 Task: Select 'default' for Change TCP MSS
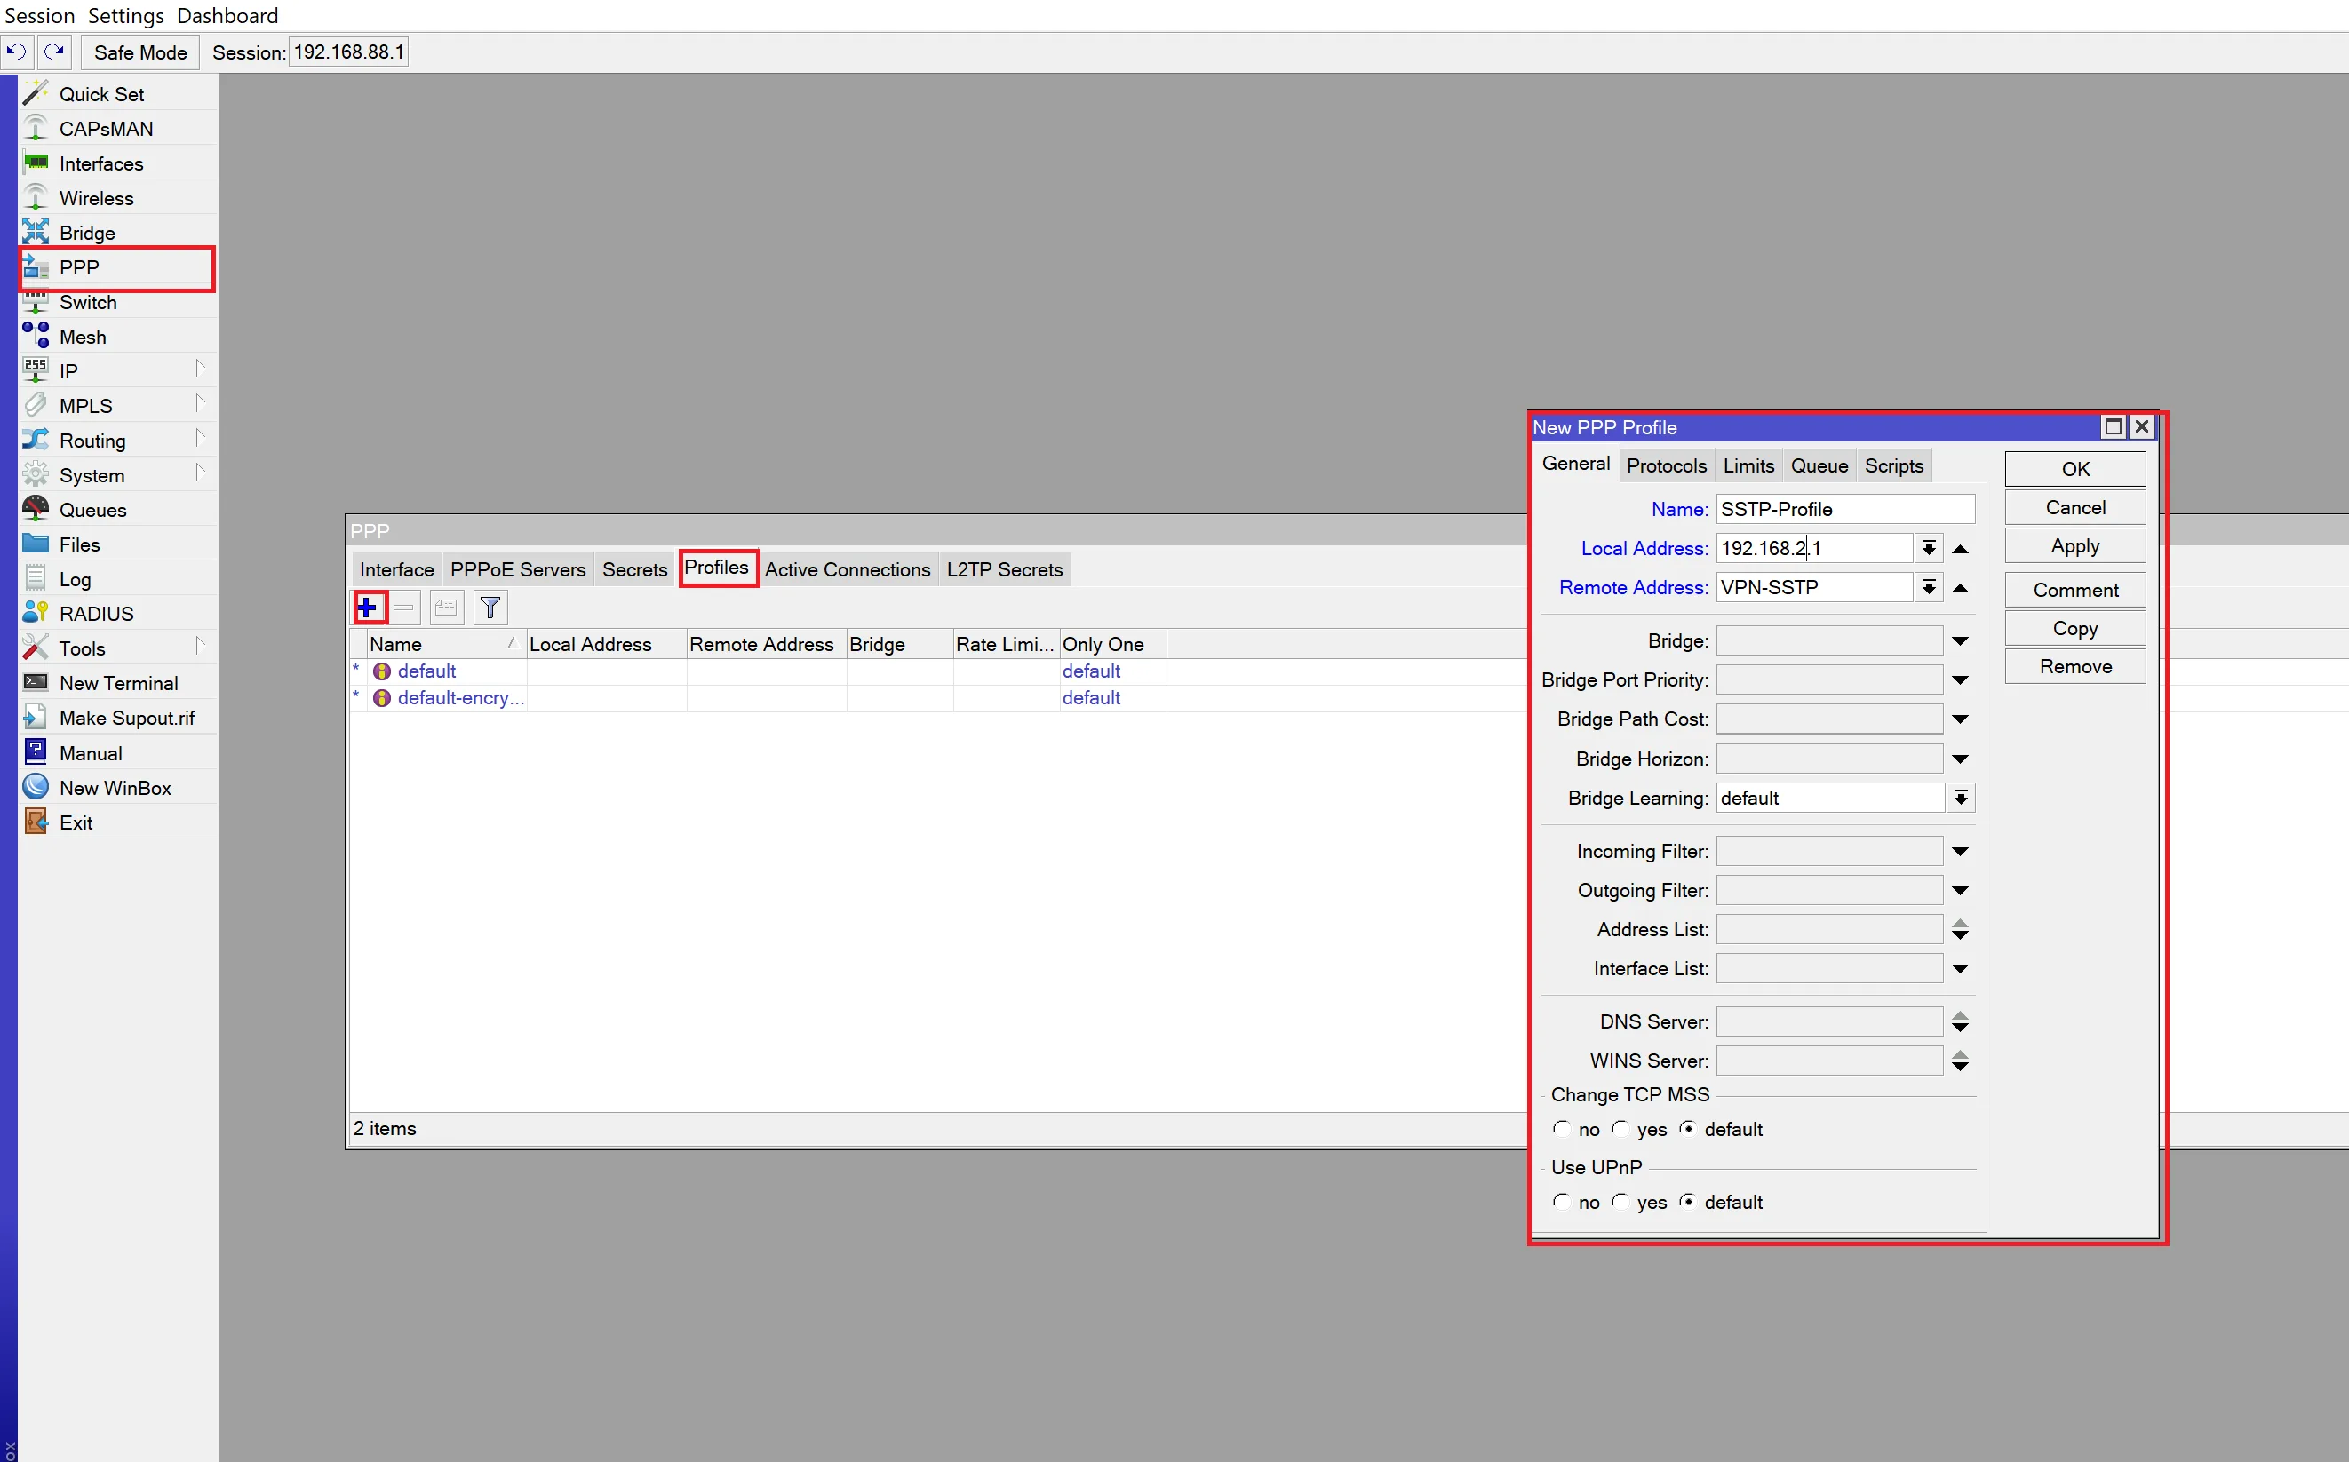(x=1689, y=1128)
